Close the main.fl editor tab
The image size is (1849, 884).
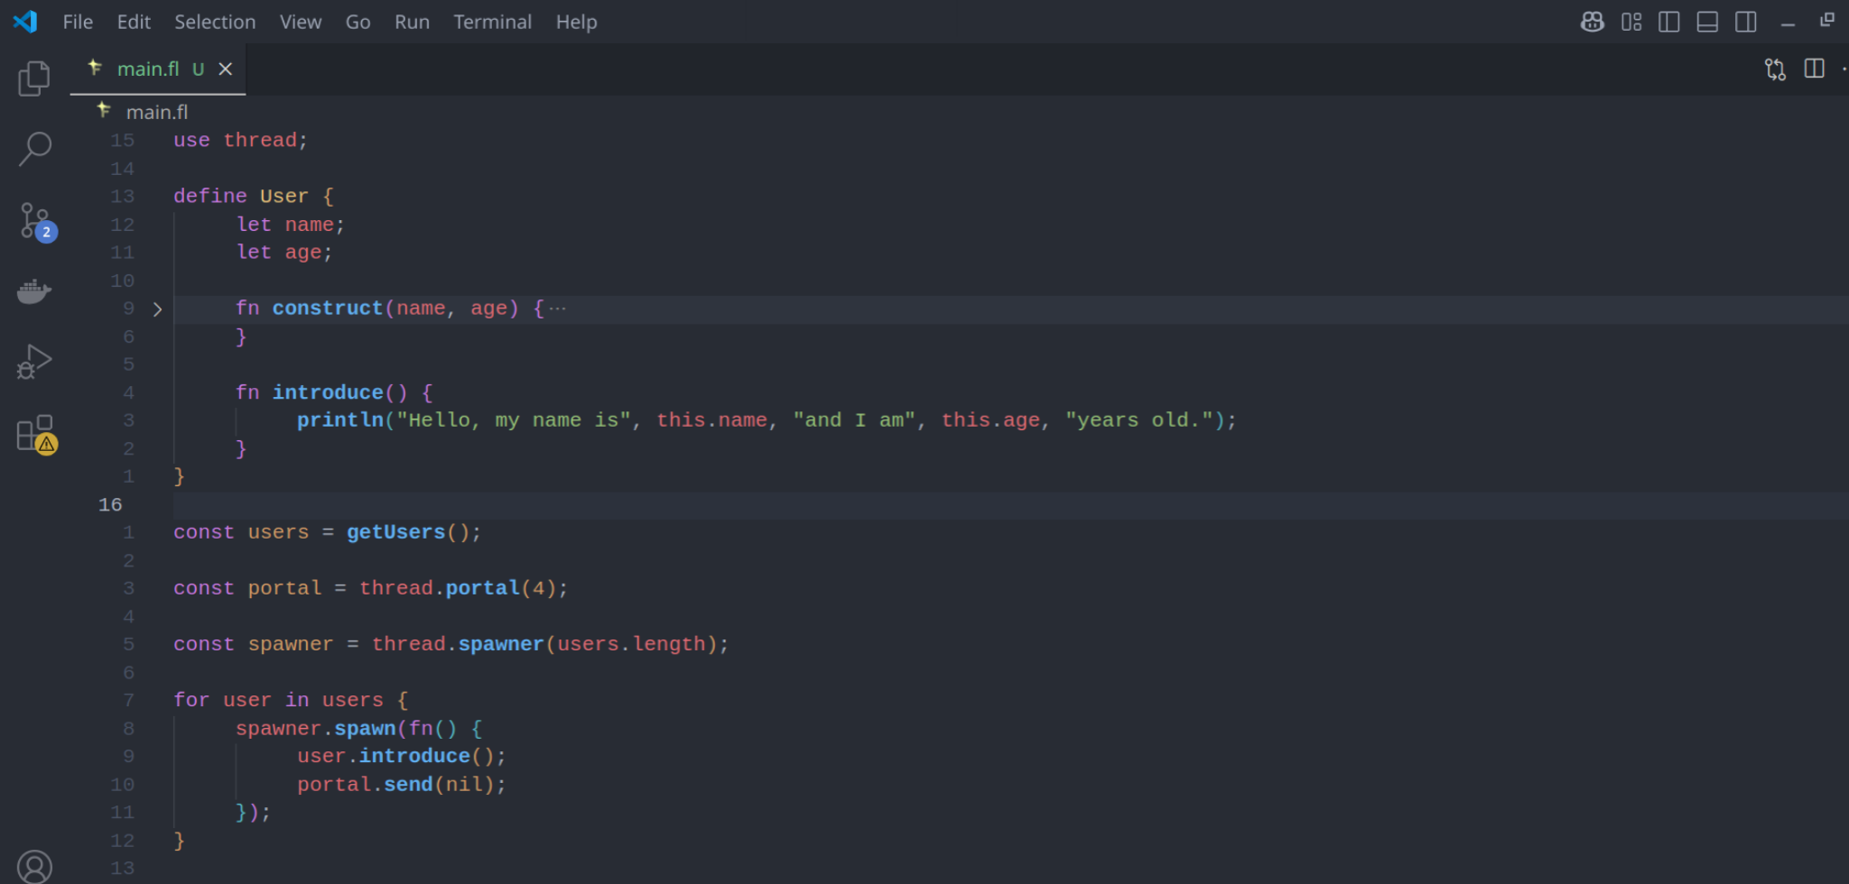tap(226, 69)
